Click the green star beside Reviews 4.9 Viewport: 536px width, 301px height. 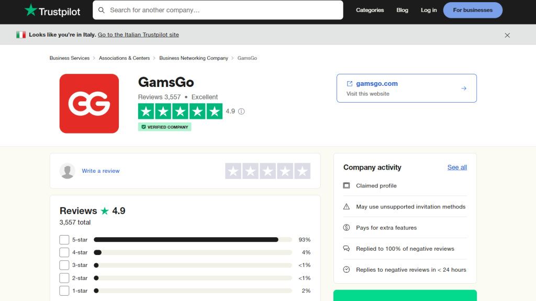(x=105, y=210)
